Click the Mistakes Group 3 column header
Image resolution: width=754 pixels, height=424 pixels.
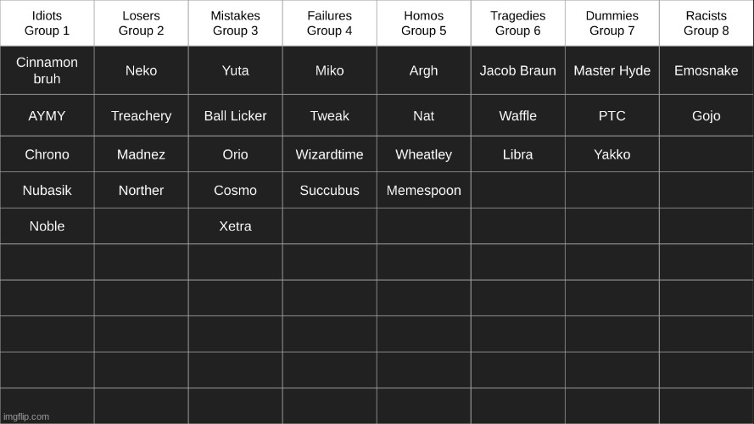click(235, 23)
